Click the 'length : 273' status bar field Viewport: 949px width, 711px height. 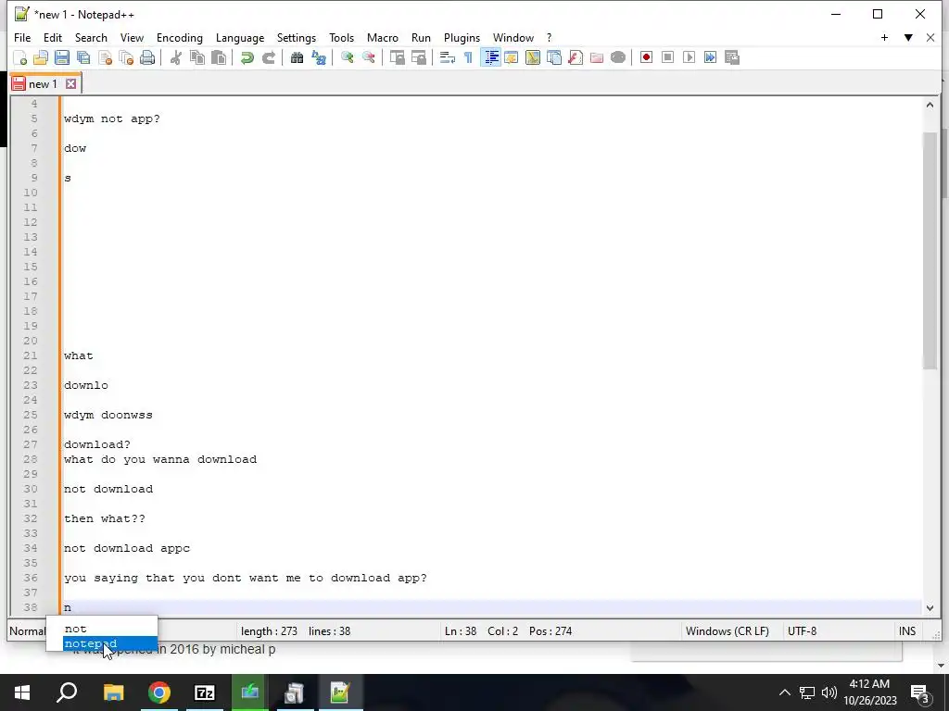[269, 631]
